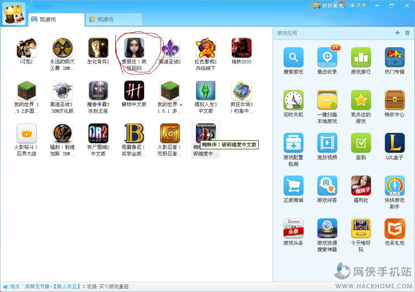
Task: Open the 菜单 dropdown menu
Action: tap(359, 5)
